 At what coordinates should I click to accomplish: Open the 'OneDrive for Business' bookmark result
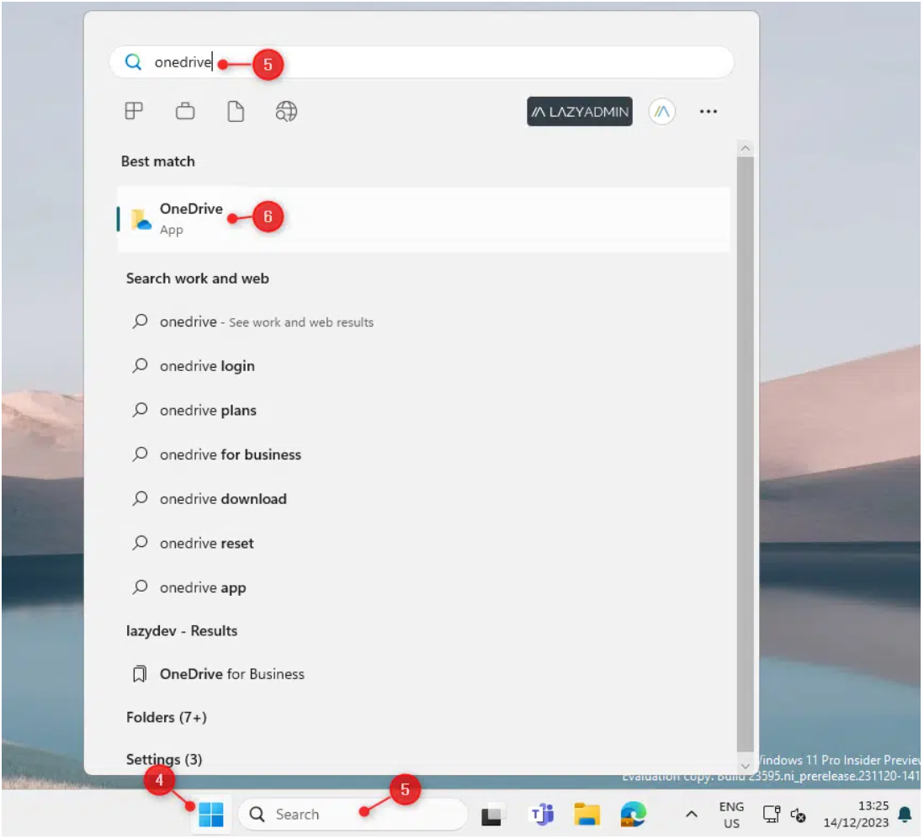(x=232, y=673)
